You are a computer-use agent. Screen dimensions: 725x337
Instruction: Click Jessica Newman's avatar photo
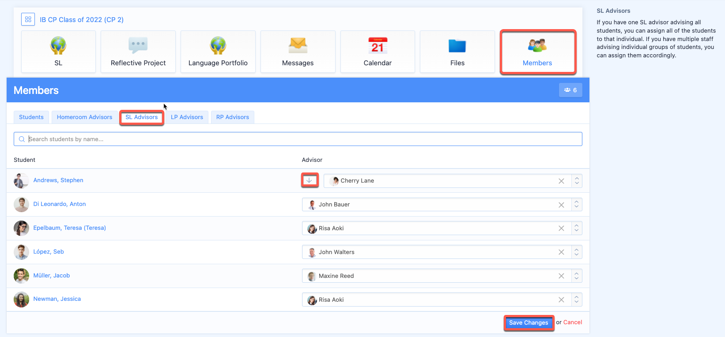coord(21,300)
